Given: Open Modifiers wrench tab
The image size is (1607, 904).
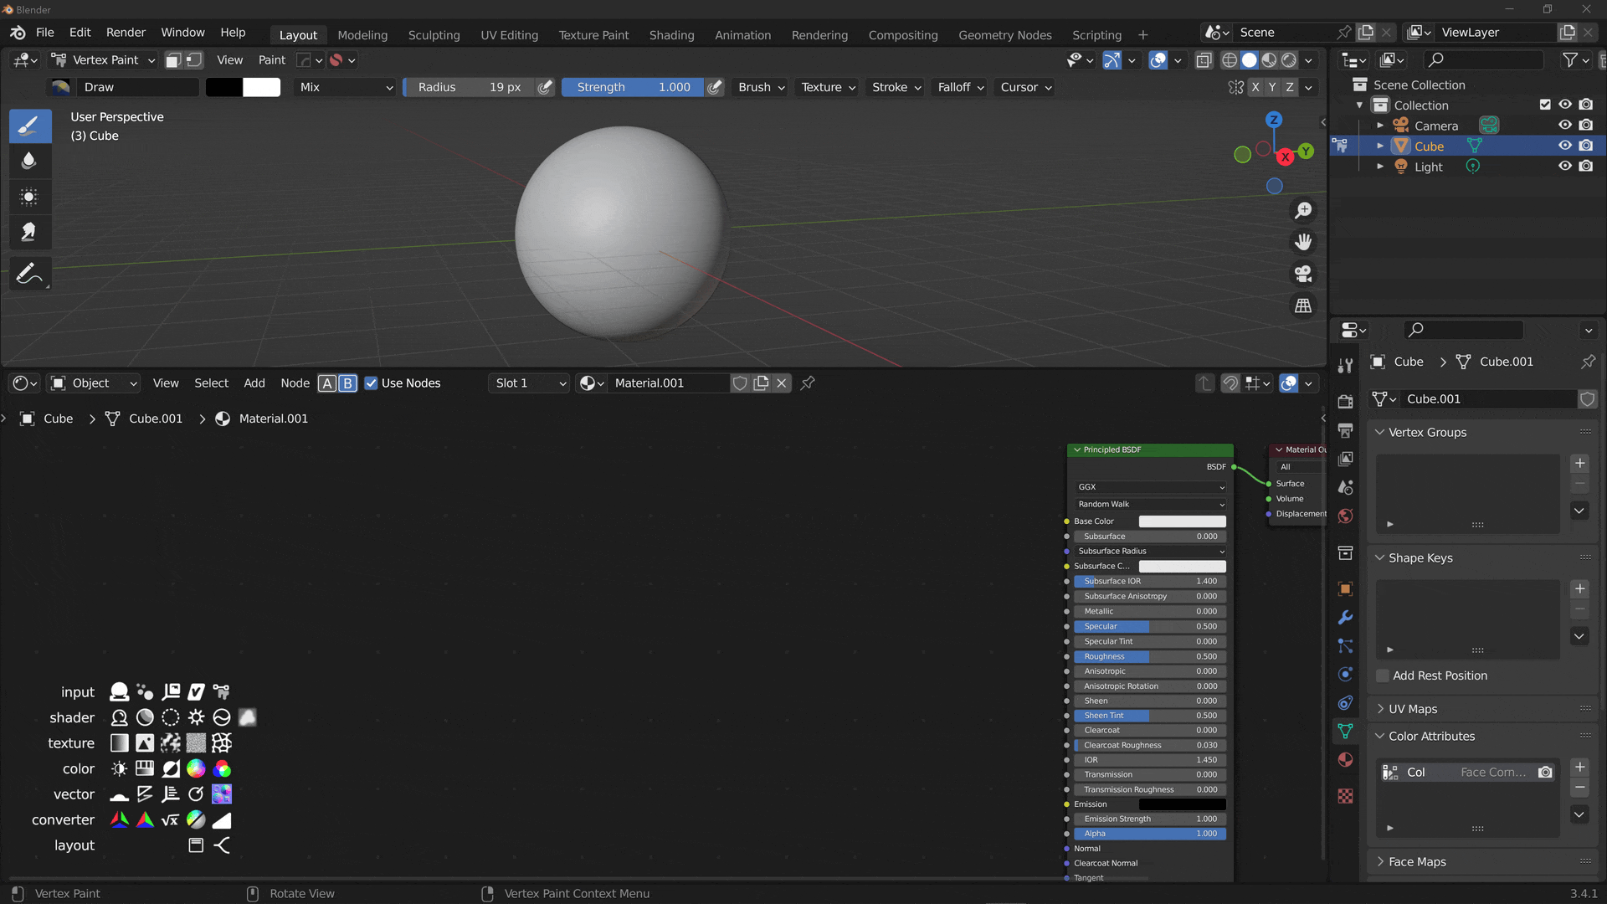Looking at the screenshot, I should pos(1345,618).
